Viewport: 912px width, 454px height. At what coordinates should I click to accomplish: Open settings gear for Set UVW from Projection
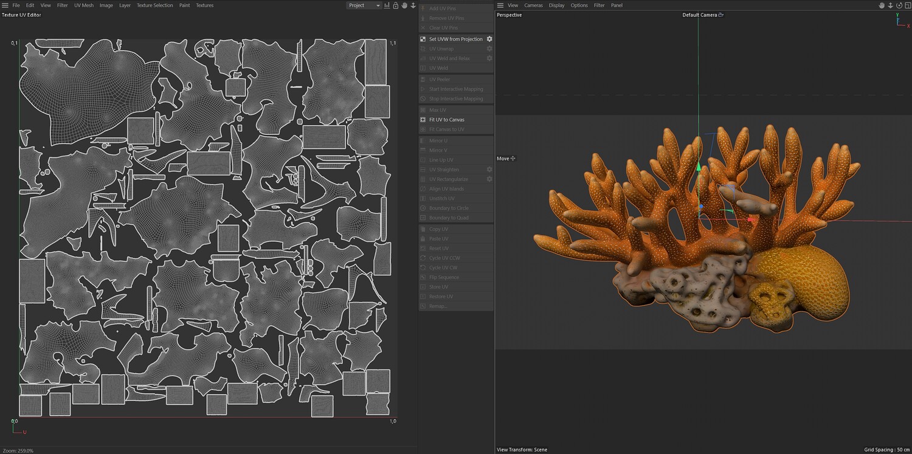(489, 39)
